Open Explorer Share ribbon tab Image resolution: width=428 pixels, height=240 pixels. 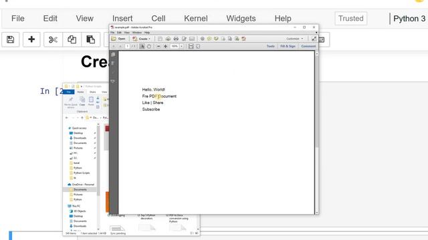coord(93,92)
